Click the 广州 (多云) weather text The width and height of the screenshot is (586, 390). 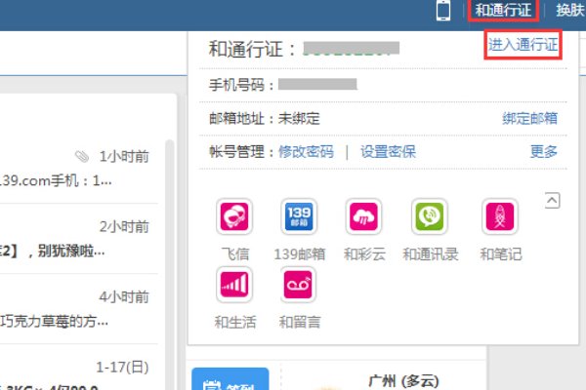click(x=403, y=382)
